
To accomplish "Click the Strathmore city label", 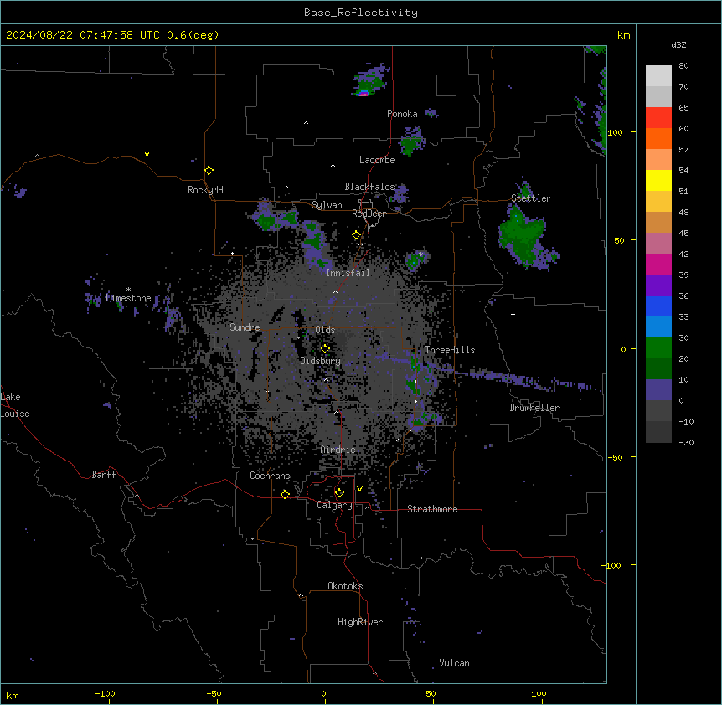I will pyautogui.click(x=432, y=509).
